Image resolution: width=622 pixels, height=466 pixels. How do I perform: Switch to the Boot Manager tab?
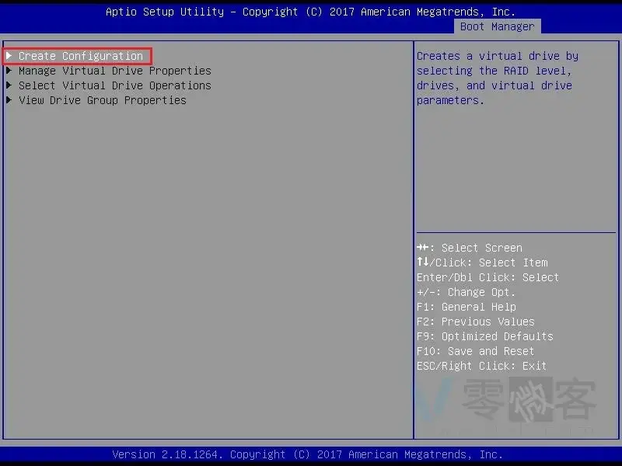click(497, 26)
